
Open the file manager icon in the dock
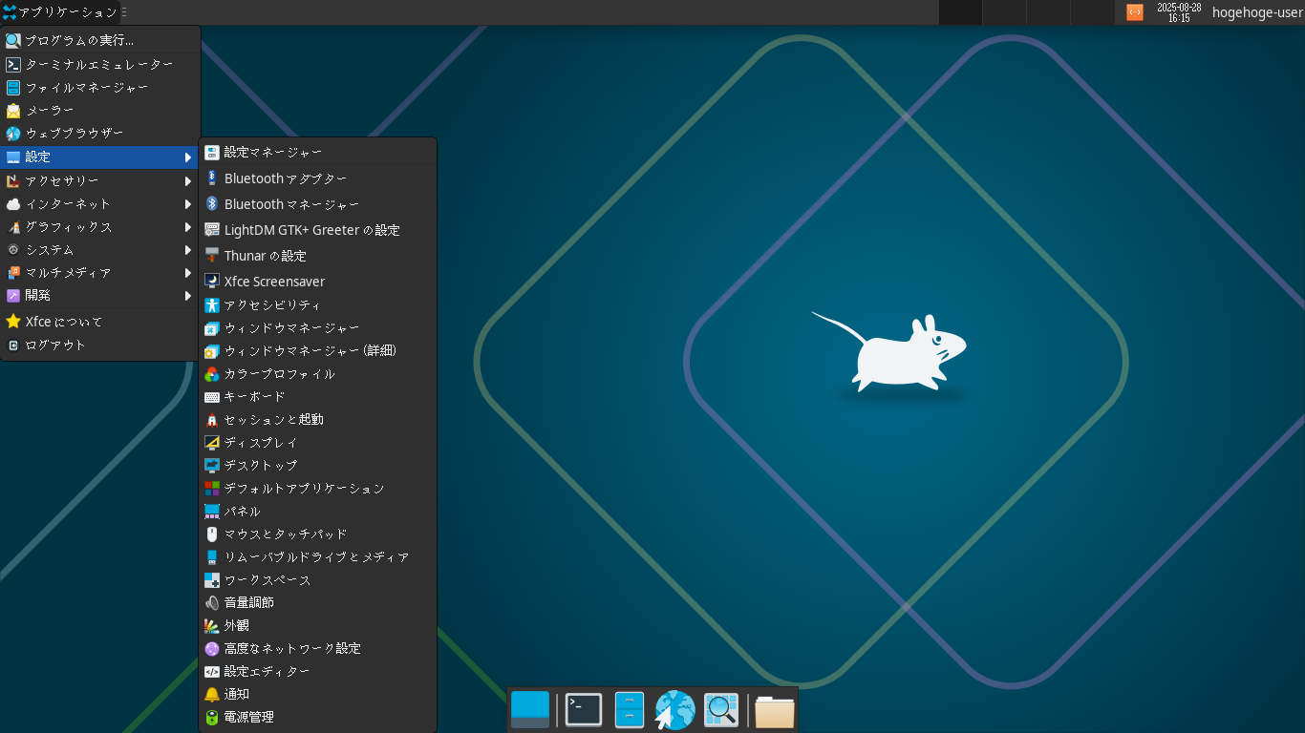[x=629, y=709]
